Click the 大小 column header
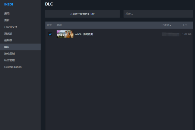 point(185,25)
